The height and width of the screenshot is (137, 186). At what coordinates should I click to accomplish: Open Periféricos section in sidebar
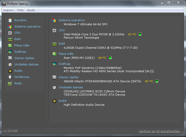click(22, 77)
